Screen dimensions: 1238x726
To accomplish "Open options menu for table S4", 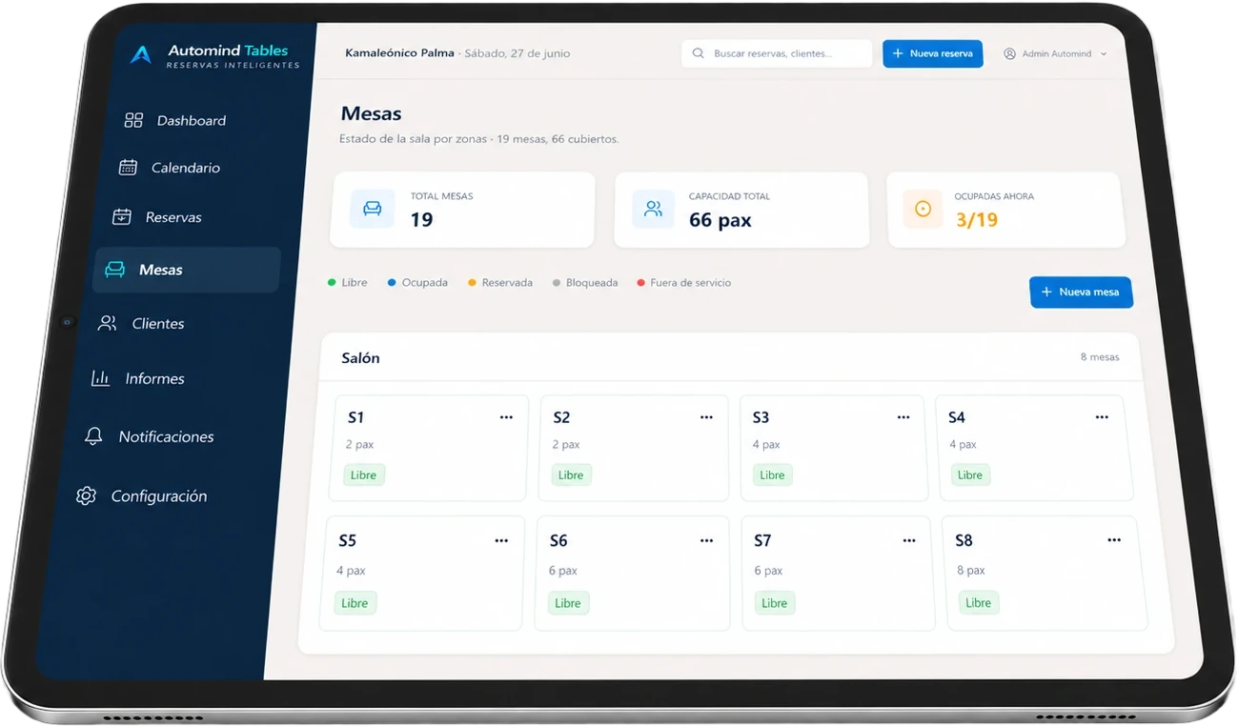I will pos(1102,417).
